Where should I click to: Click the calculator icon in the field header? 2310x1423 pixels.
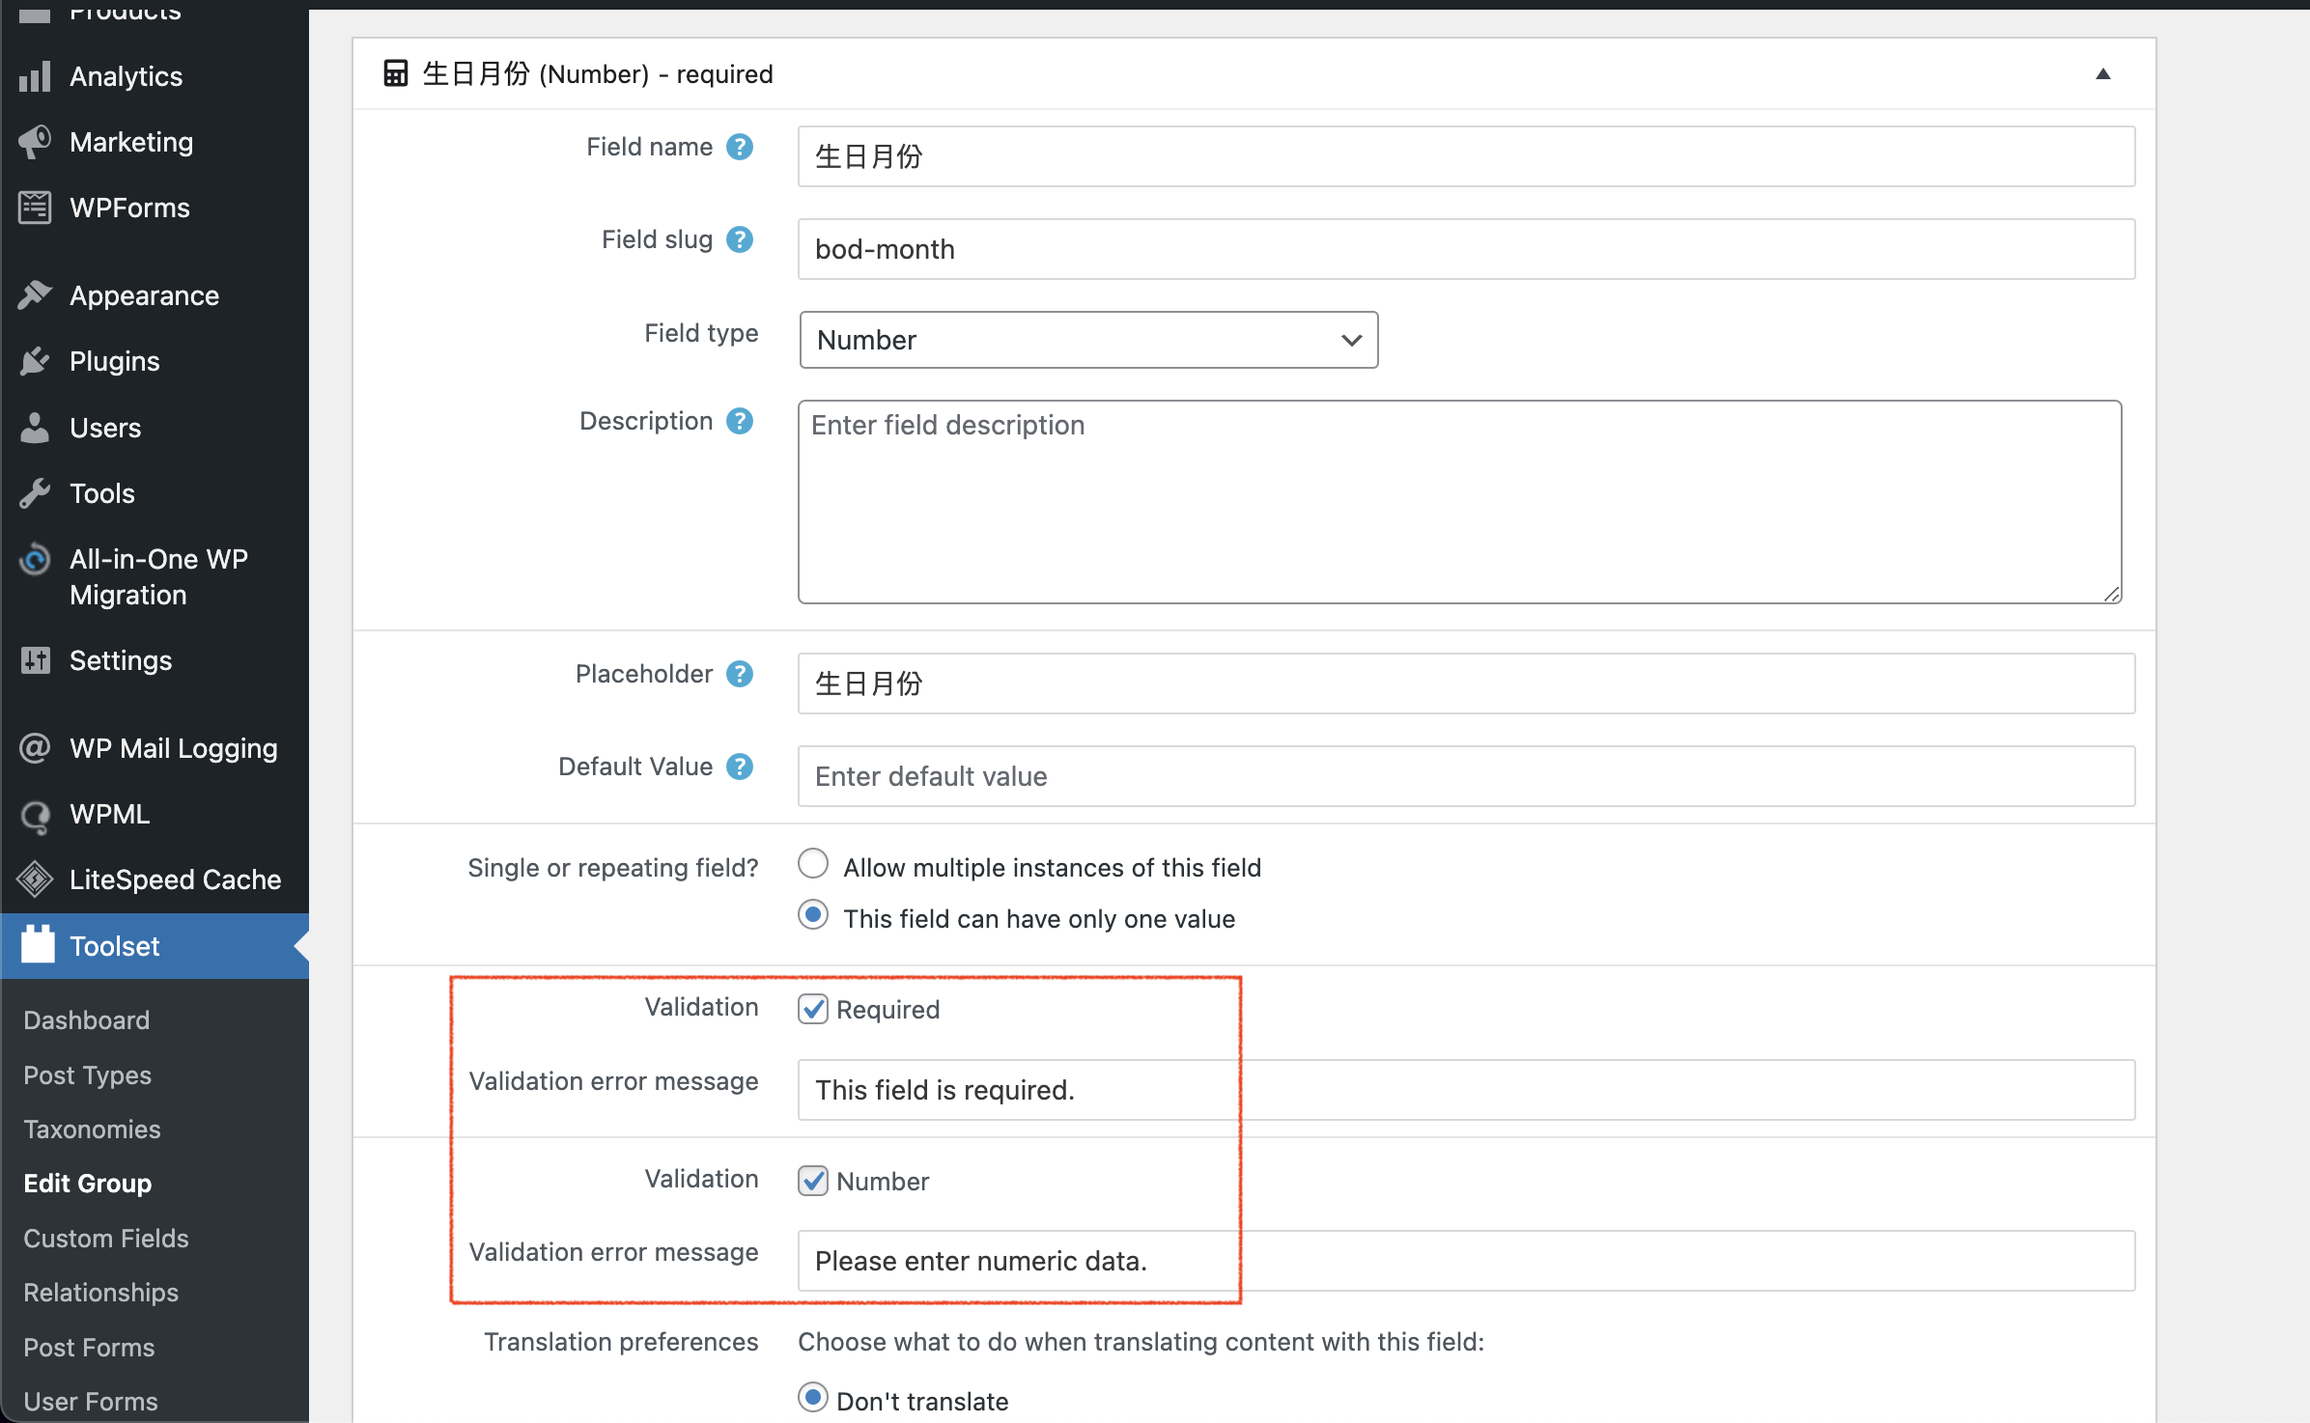(x=395, y=73)
